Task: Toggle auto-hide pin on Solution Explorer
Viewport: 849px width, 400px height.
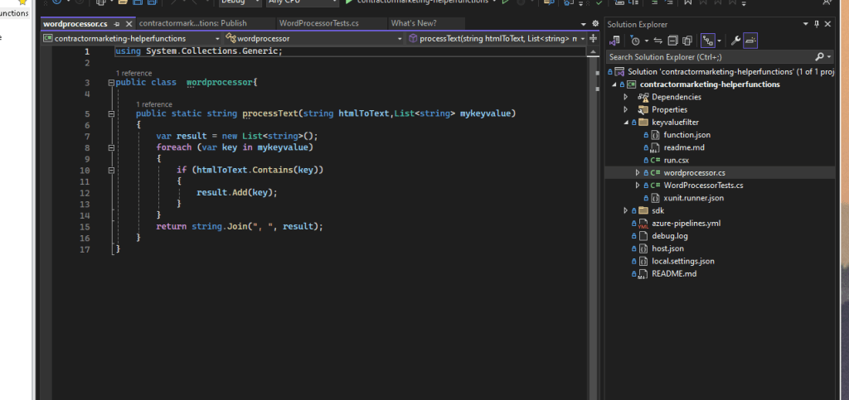Action: (x=817, y=24)
